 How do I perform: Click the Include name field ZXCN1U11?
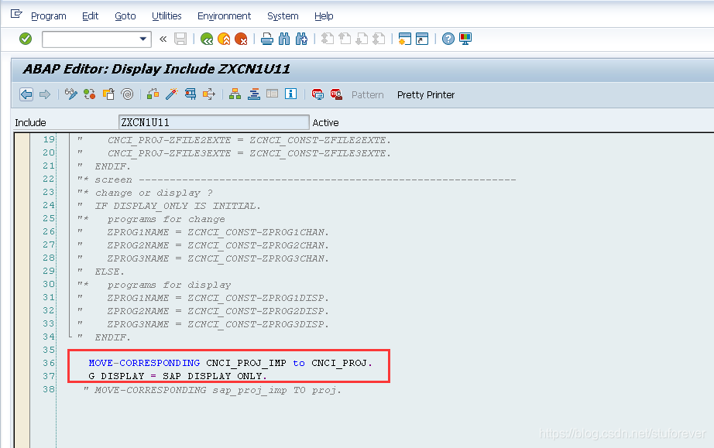click(x=214, y=122)
